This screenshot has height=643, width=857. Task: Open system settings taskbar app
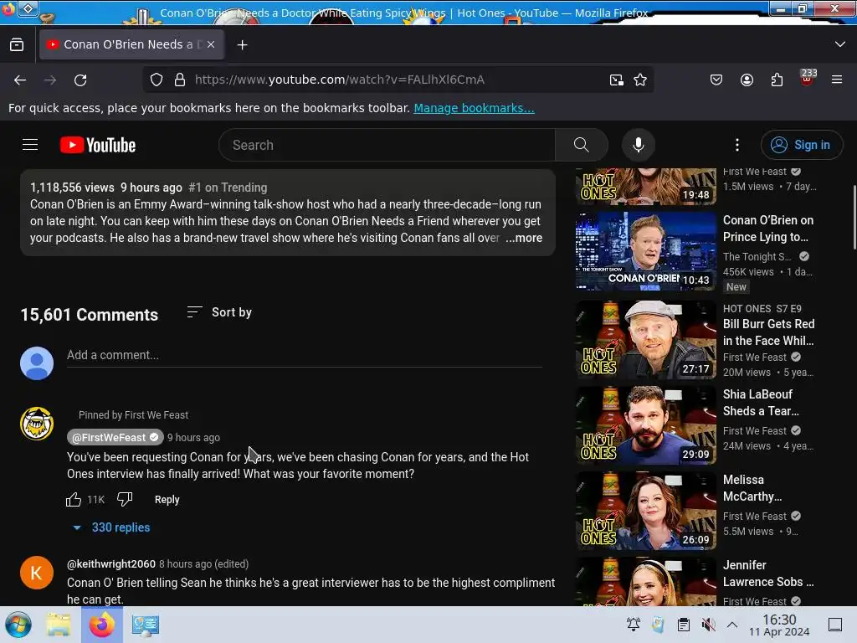pos(146,625)
